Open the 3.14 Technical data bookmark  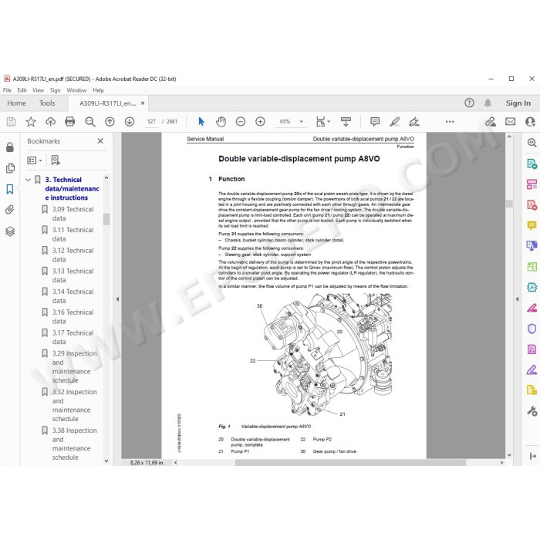73,295
